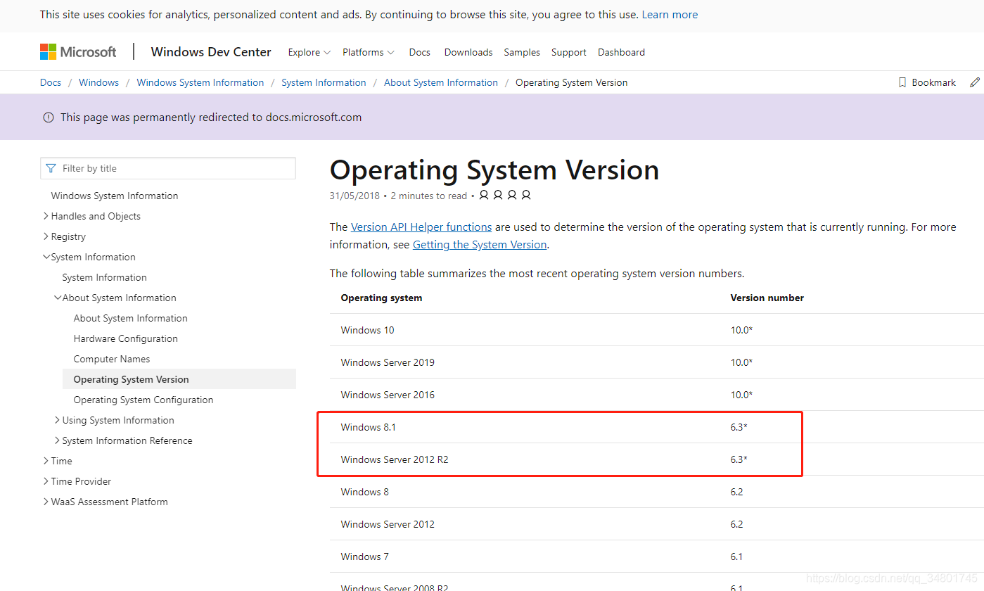Click the Bookmark icon
Viewport: 984px width, 591px height.
tap(902, 82)
